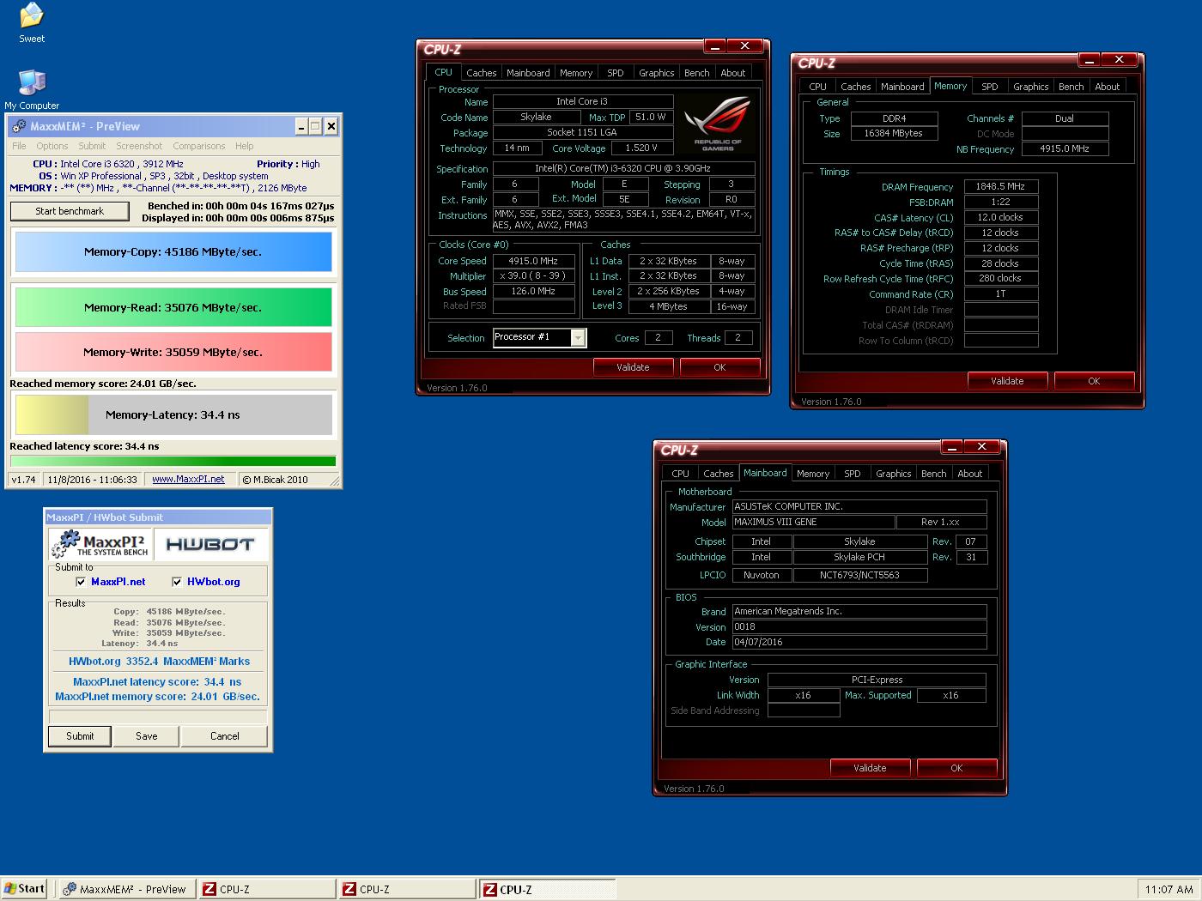Open Graphics tab in Memory CPU-Z window
1202x901 pixels.
point(1030,87)
